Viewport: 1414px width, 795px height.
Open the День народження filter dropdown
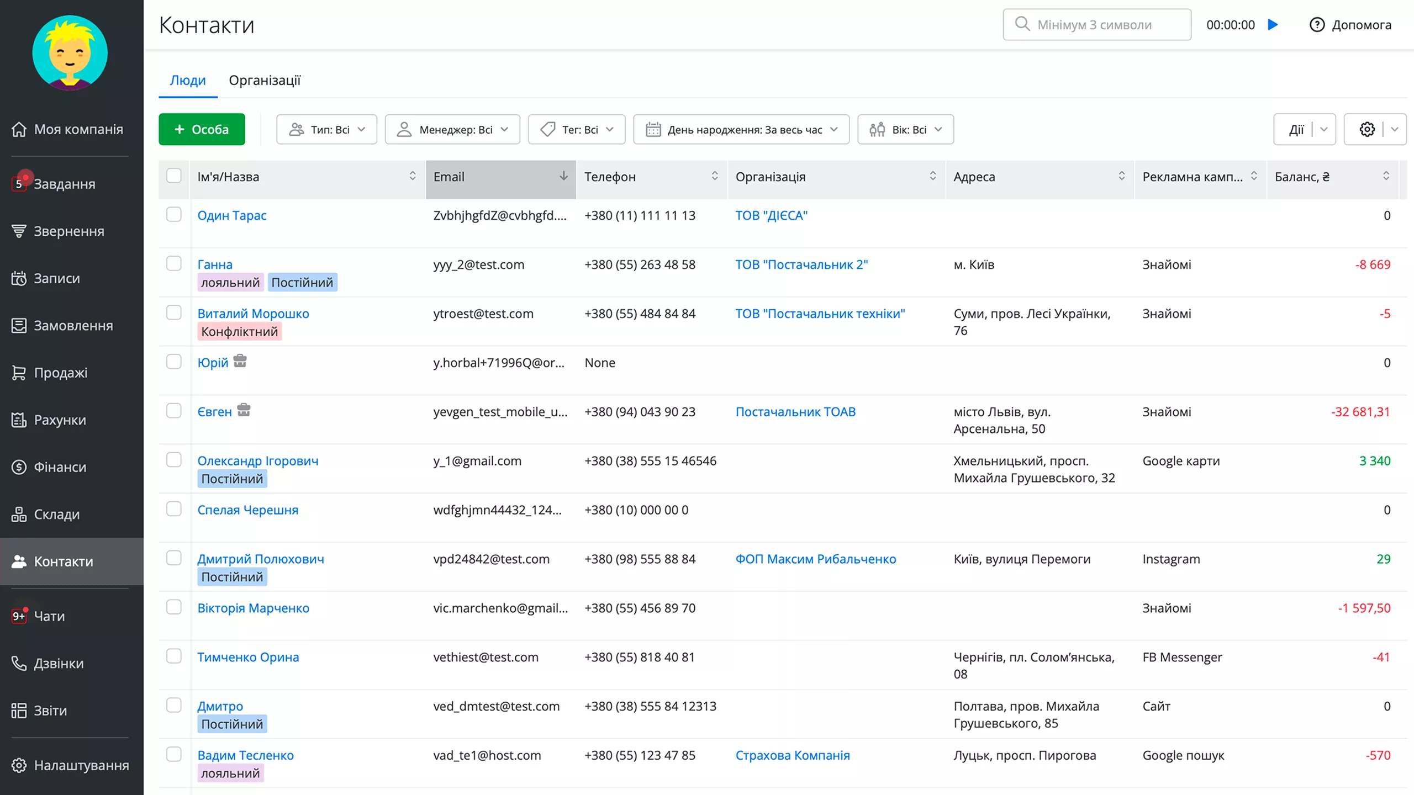[x=741, y=129]
